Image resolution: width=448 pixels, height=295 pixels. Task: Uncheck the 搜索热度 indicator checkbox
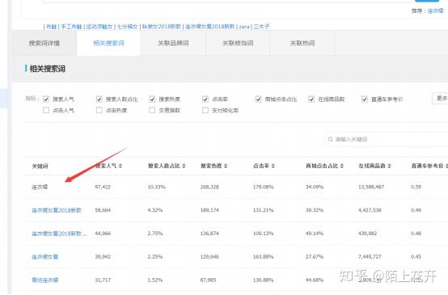[152, 99]
